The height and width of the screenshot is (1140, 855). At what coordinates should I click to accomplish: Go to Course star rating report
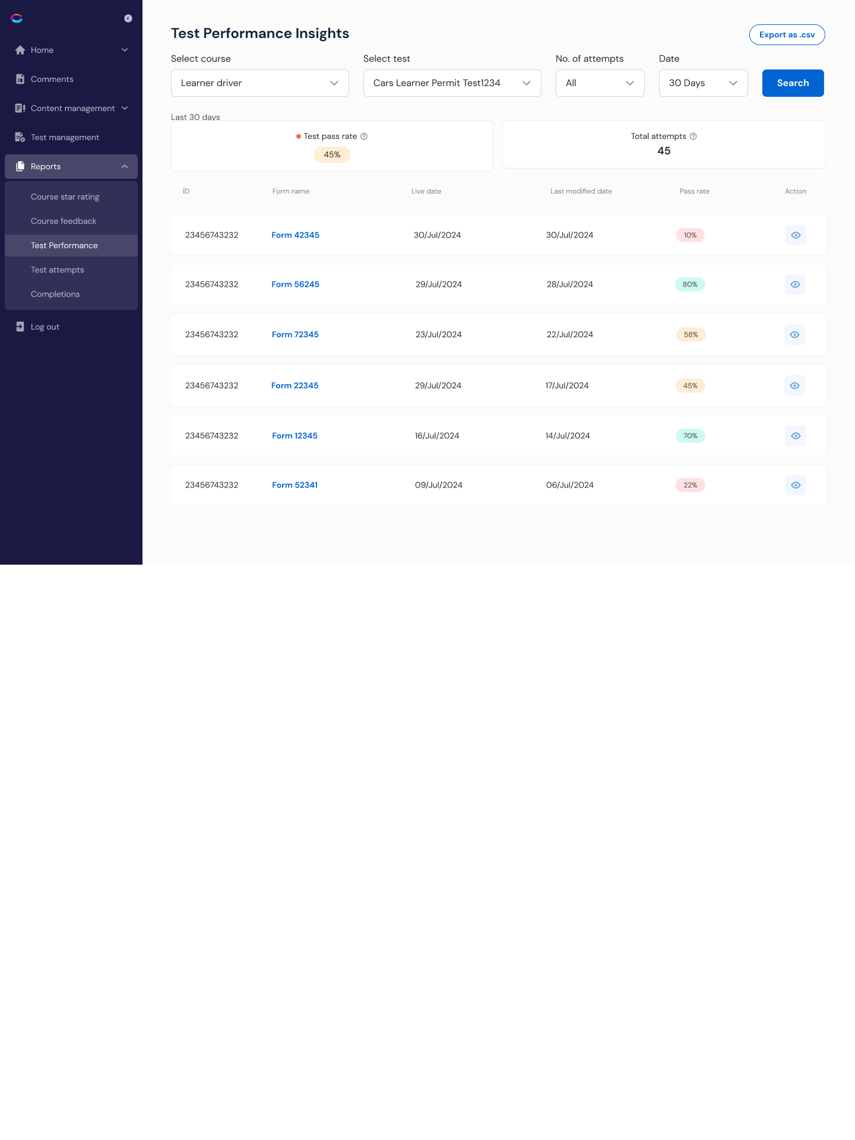[x=65, y=197]
